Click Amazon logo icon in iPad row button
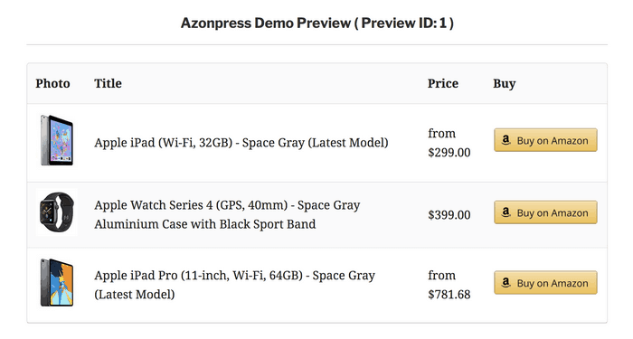 click(x=505, y=140)
